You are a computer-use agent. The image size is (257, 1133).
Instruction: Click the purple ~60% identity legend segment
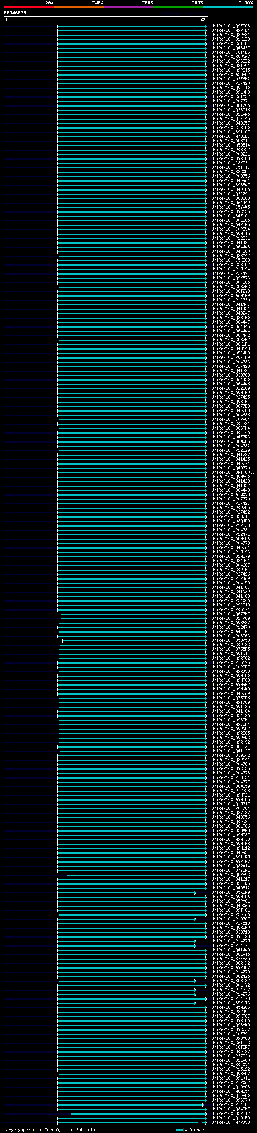point(129,7)
